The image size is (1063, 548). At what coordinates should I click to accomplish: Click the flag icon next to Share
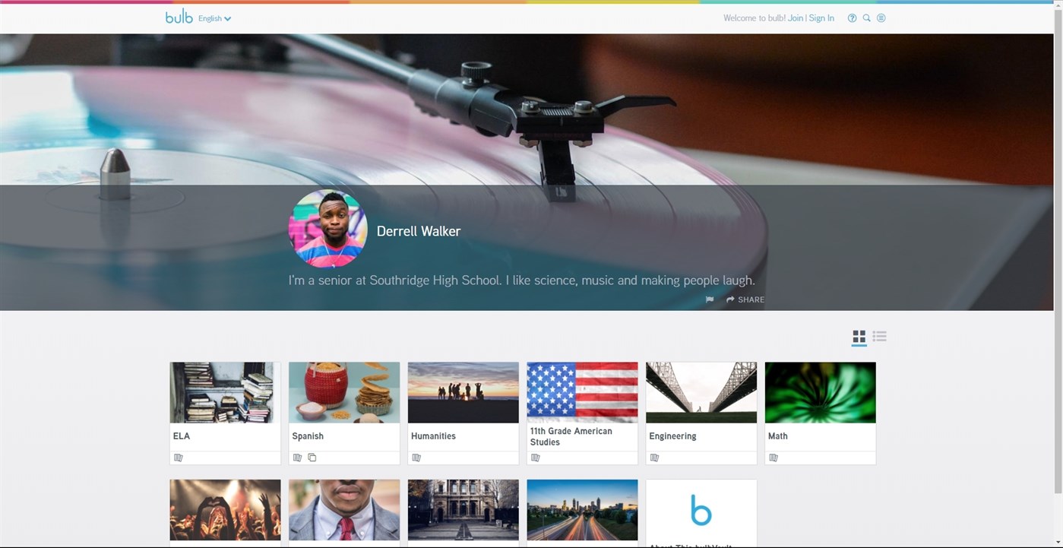(x=709, y=299)
